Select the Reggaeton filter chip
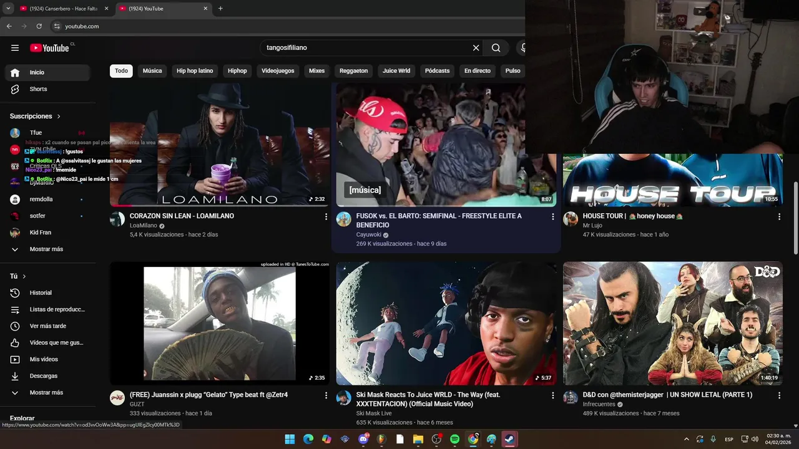799x449 pixels. (x=353, y=70)
